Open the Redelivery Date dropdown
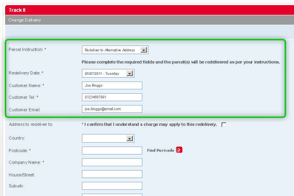The height and width of the screenshot is (196, 294). 108,73
